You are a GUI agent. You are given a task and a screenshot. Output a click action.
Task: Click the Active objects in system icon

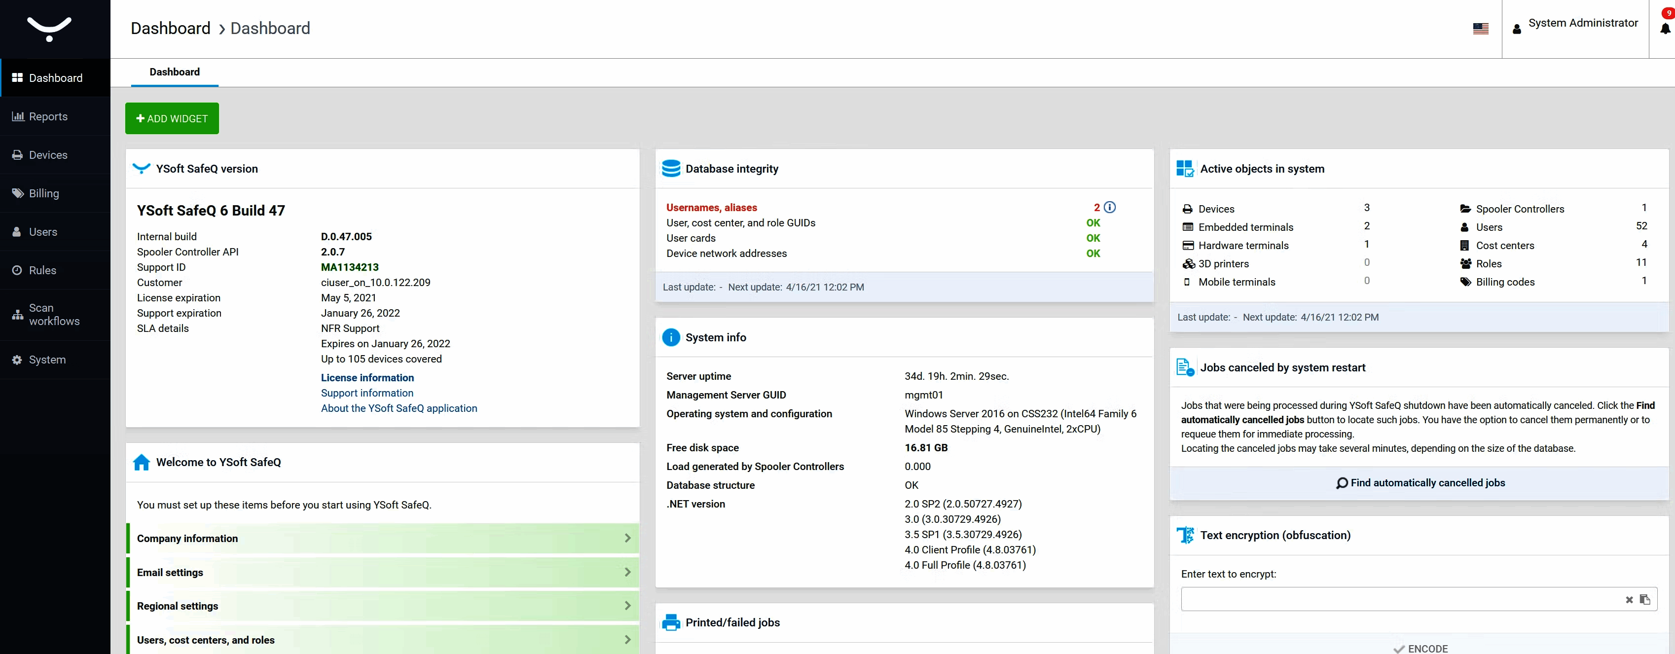coord(1184,168)
